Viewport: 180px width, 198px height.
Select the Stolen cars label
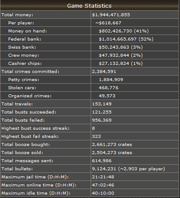(x=22, y=88)
